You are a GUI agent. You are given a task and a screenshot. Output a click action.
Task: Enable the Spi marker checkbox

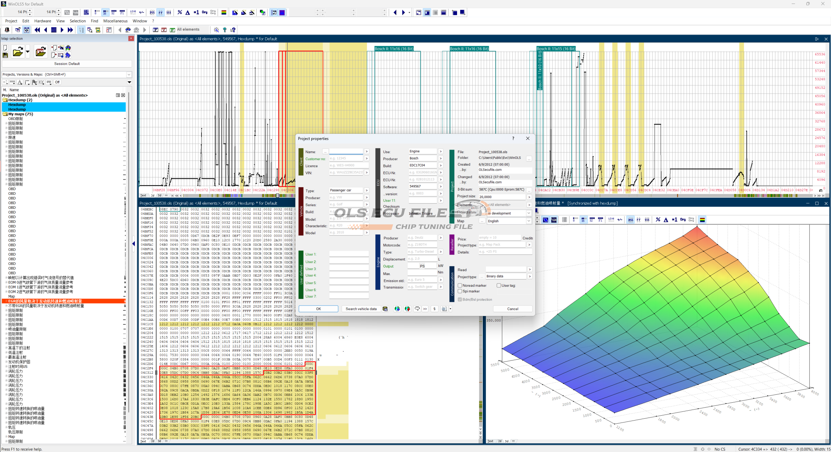click(x=460, y=291)
